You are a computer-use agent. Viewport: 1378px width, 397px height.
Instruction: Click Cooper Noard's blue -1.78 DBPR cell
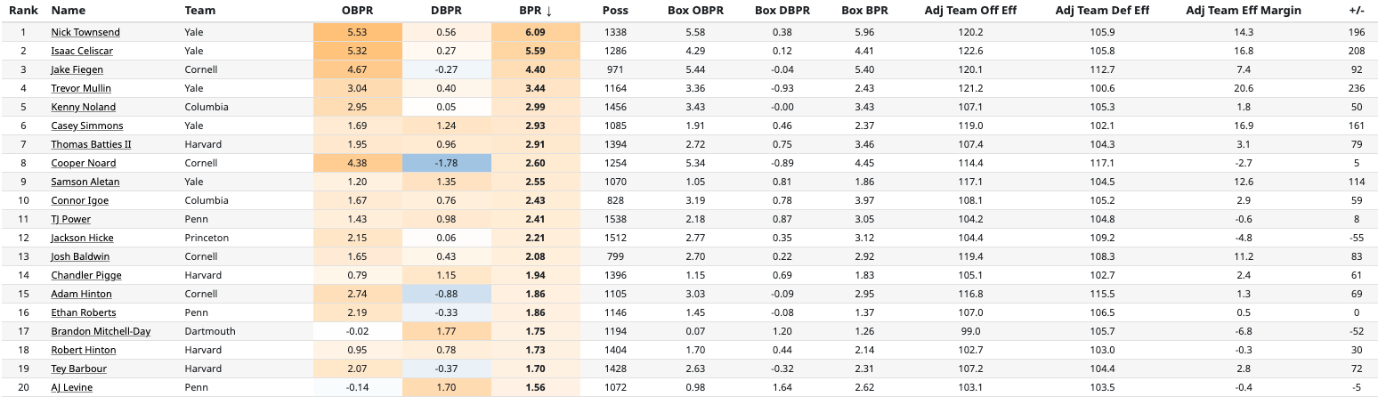(446, 163)
